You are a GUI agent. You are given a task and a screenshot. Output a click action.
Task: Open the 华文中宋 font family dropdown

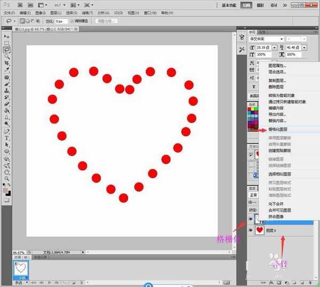[282, 39]
